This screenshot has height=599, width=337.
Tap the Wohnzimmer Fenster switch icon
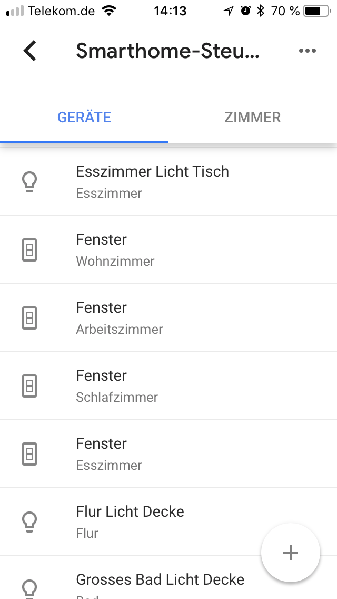pos(29,250)
